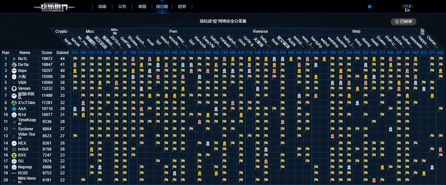Click the Nu1L team avatar
446x185 pixels.
pos(14,59)
